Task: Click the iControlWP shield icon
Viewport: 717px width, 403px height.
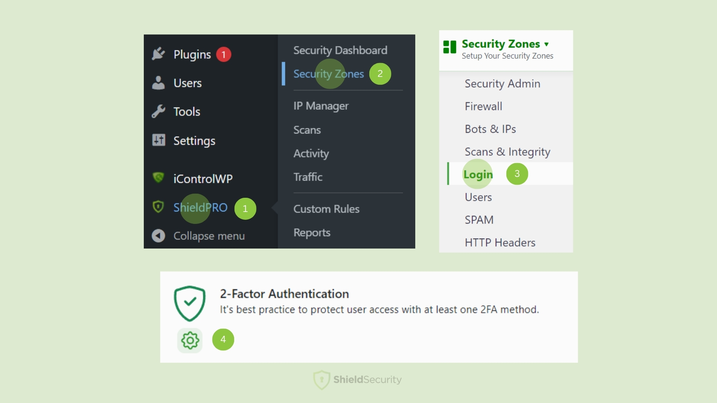Action: (x=158, y=178)
